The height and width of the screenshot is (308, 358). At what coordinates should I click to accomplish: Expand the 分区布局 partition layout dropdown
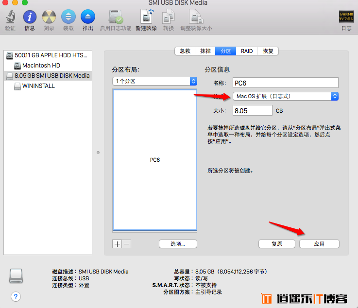tap(154, 81)
